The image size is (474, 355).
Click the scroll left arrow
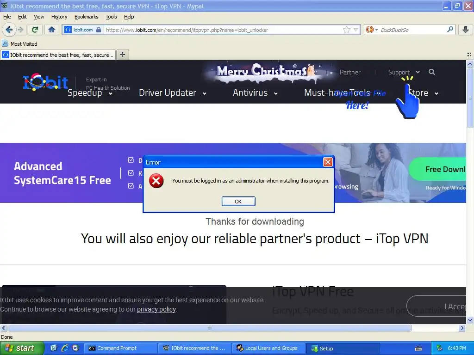3,328
